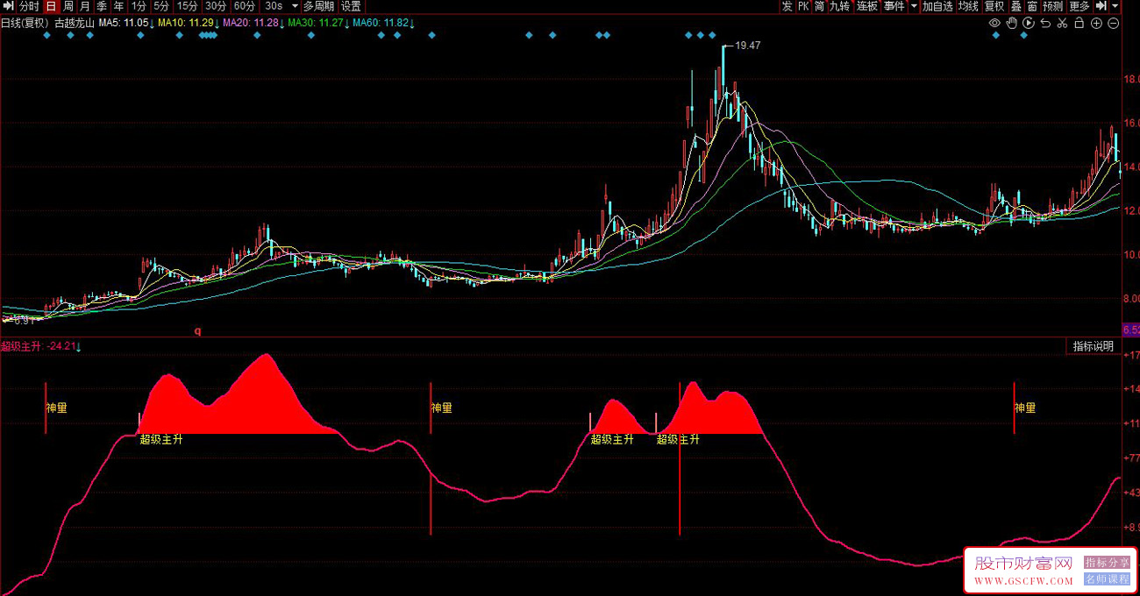
Task: Open the dropdown arrow next to 事件
Action: (914, 6)
